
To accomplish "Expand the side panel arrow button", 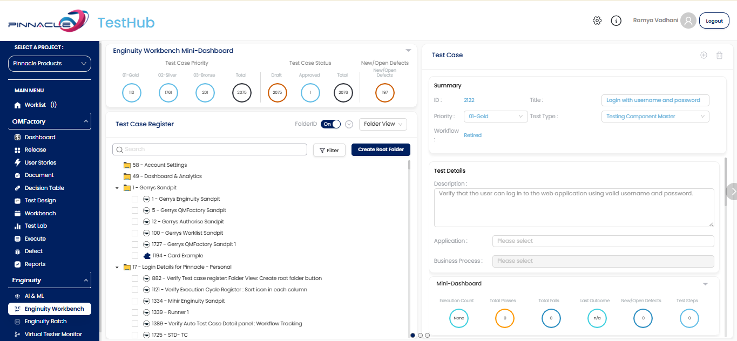I will point(732,192).
